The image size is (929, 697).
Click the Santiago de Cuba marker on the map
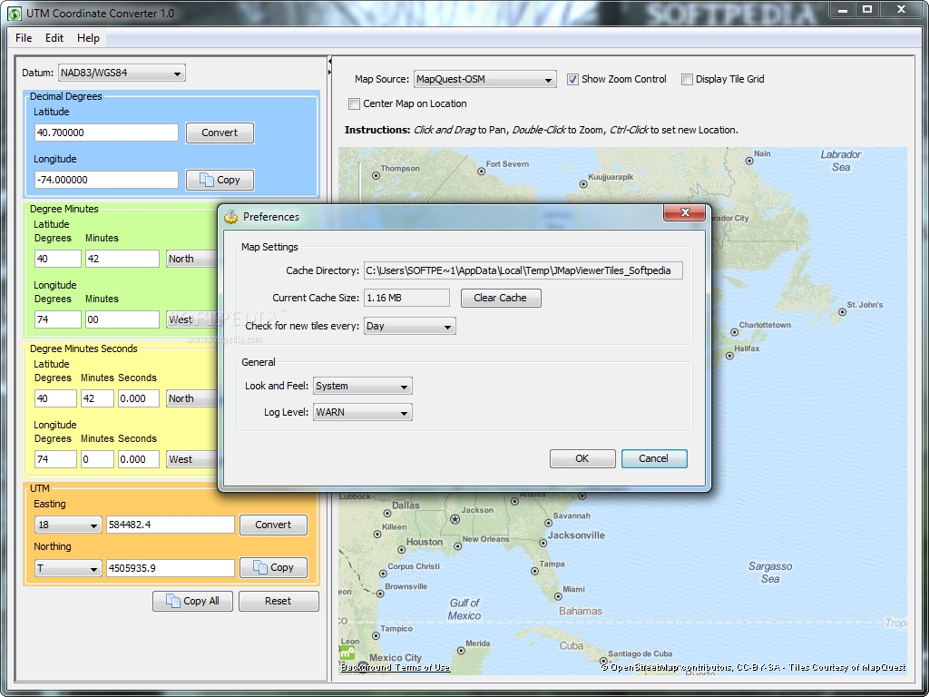point(603,661)
